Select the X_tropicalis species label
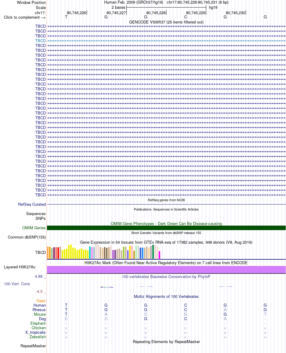The width and height of the screenshot is (286, 353). click(x=36, y=333)
